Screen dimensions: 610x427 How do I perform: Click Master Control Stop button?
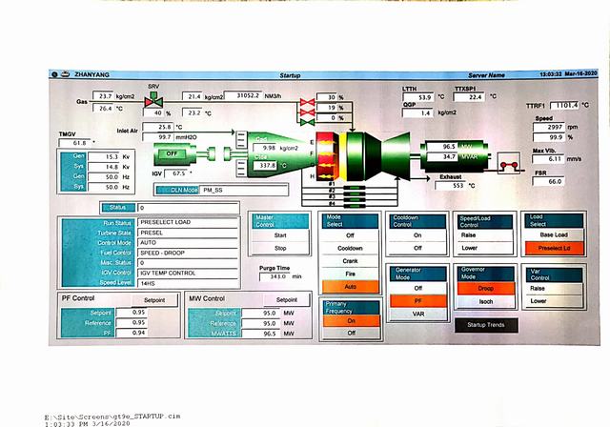tap(280, 248)
